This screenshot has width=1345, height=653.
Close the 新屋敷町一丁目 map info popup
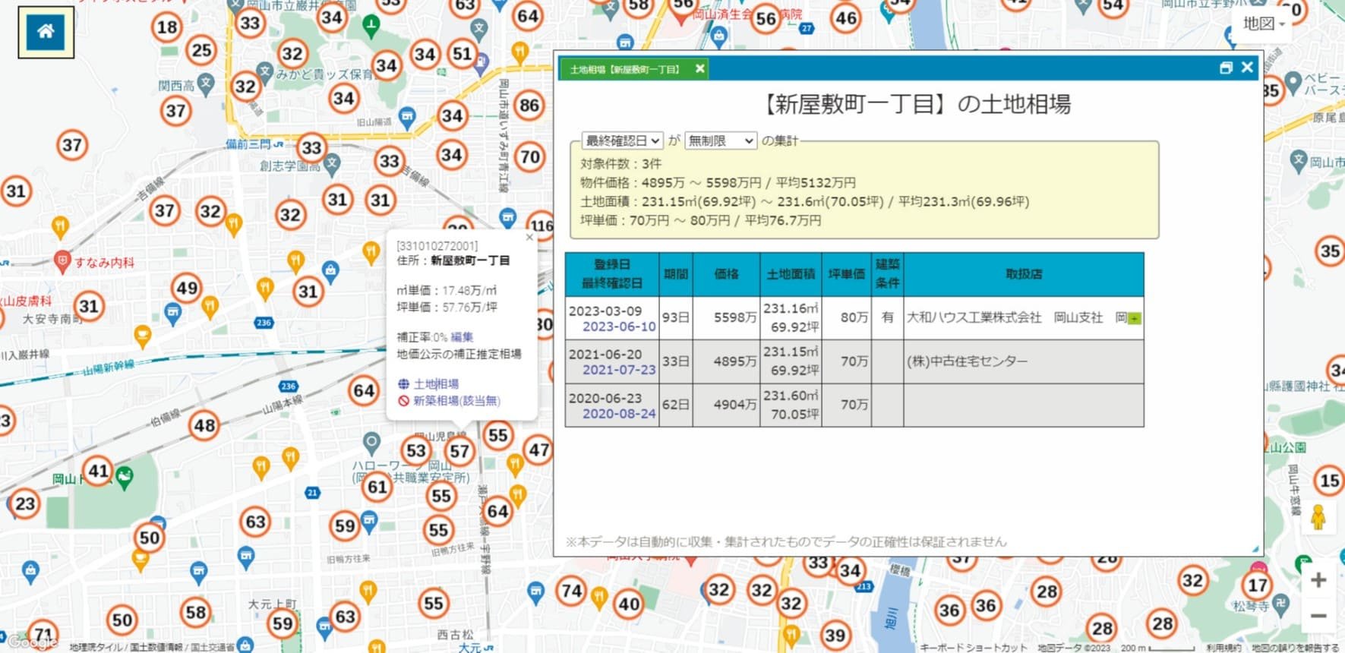[529, 238]
